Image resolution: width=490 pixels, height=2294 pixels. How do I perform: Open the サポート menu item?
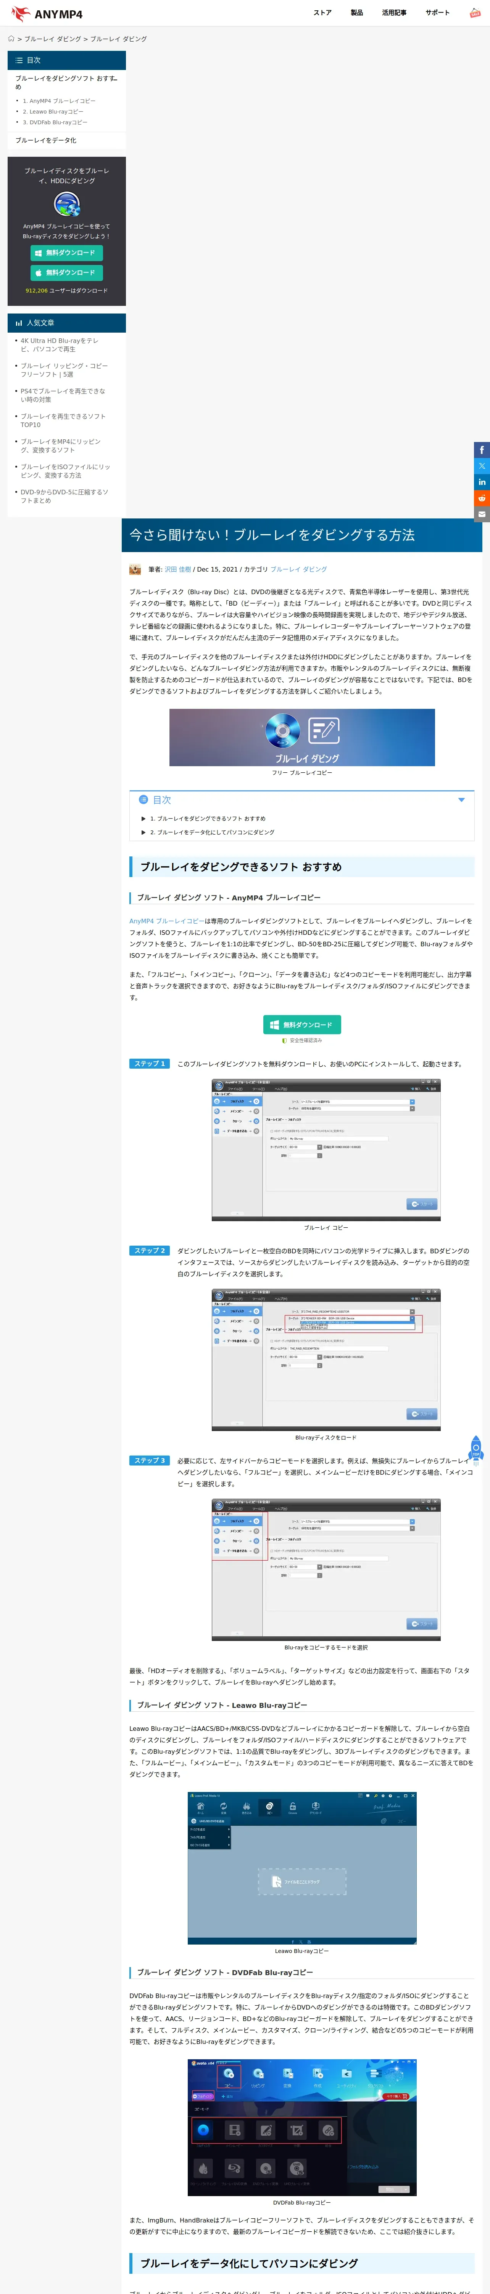click(x=438, y=13)
